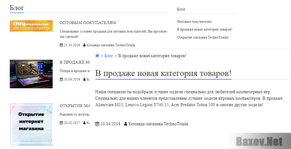Click calendar icon next to 25.10.2018
The height and width of the screenshot is (149, 291).
coord(61,45)
